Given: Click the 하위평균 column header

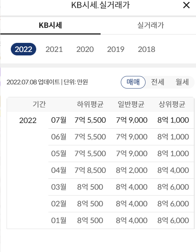Looking at the screenshot, I should click(x=90, y=104).
